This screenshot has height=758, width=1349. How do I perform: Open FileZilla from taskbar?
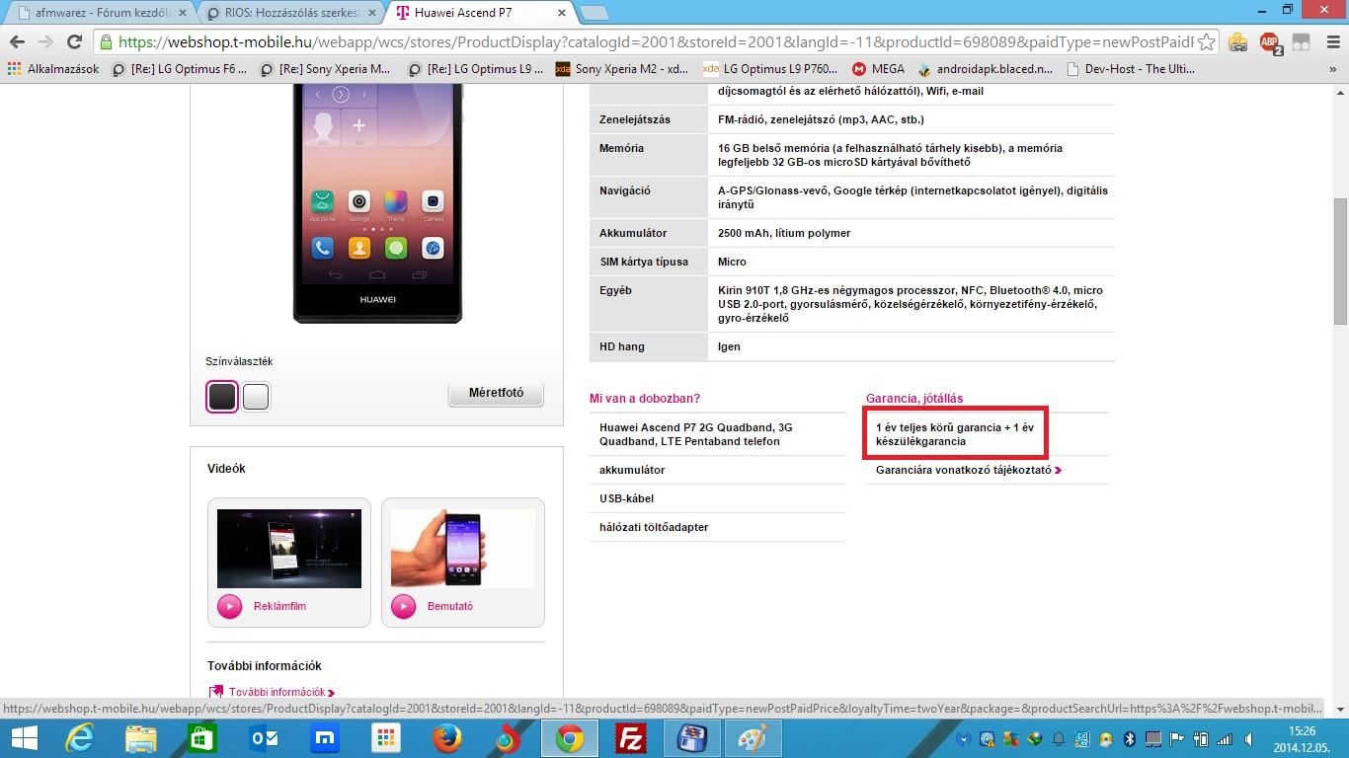tap(630, 738)
